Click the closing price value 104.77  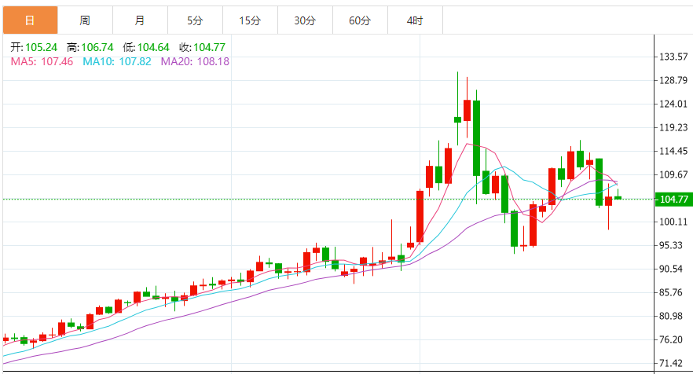pos(210,47)
